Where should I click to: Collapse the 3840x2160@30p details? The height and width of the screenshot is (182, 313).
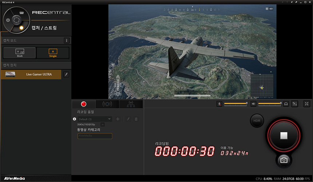(x=102, y=124)
